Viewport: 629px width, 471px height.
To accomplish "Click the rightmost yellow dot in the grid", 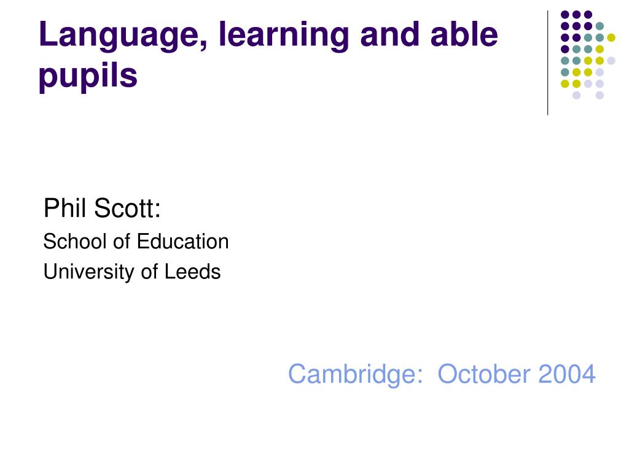I will pyautogui.click(x=611, y=37).
